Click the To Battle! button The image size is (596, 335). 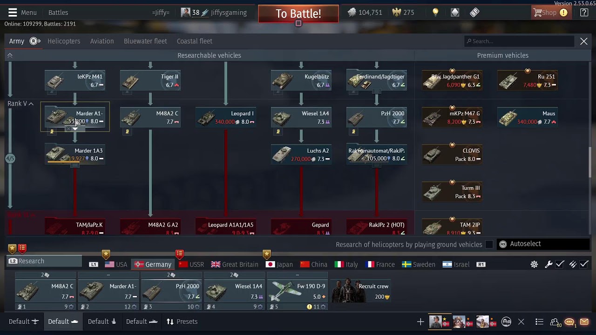[x=298, y=13]
